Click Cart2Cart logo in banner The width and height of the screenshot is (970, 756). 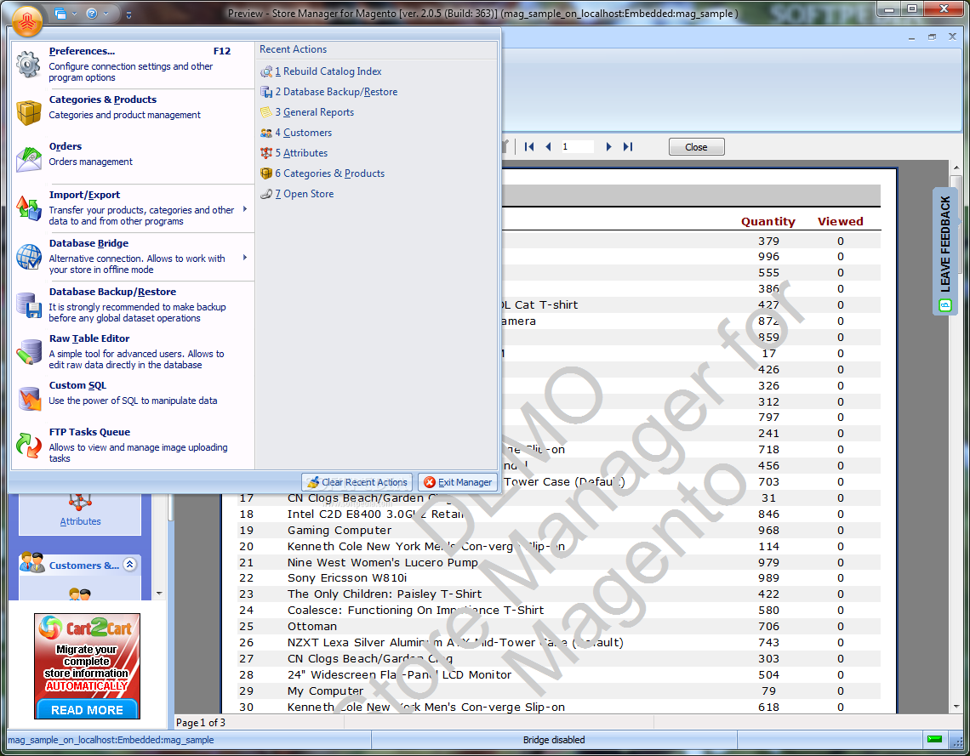pyautogui.click(x=85, y=628)
